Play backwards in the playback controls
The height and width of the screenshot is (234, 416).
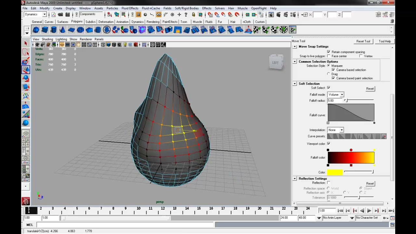(362, 211)
